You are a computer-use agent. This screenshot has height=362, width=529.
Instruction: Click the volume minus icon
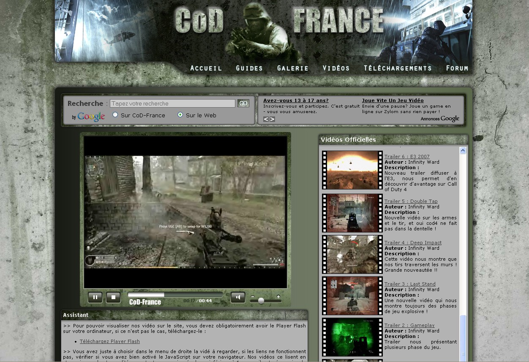click(x=252, y=297)
